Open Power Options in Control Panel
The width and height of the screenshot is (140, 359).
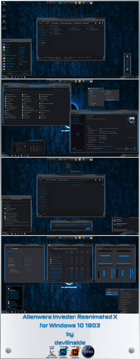click(43, 107)
